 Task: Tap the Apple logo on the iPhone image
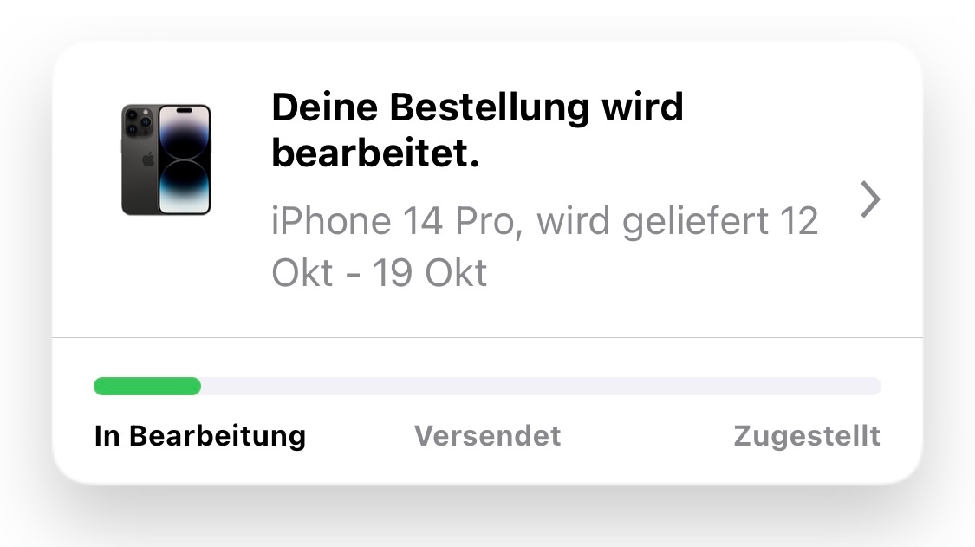(x=147, y=160)
